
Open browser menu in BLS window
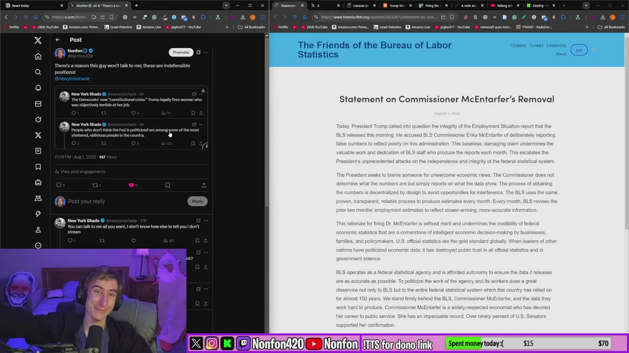tap(622, 17)
